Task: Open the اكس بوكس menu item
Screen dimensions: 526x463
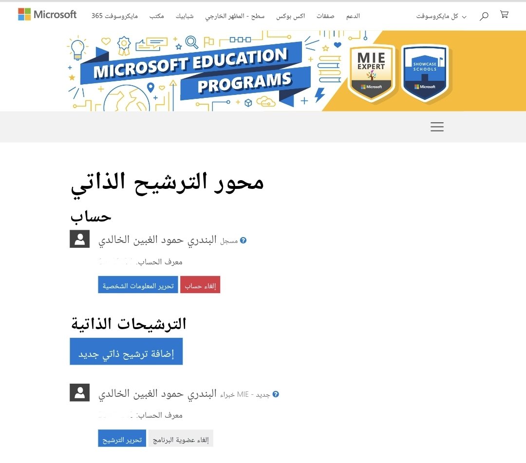Action: tap(290, 16)
